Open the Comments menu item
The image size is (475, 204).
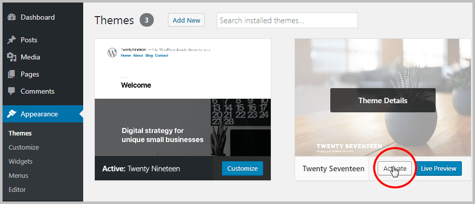point(37,92)
